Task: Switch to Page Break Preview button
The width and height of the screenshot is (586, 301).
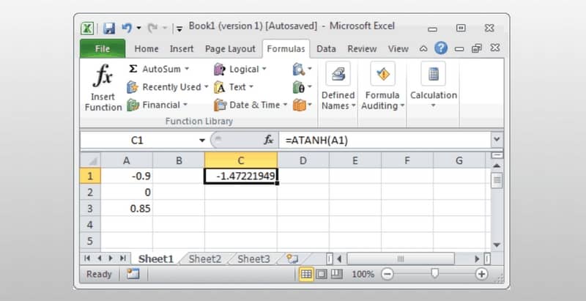Action: coord(337,274)
